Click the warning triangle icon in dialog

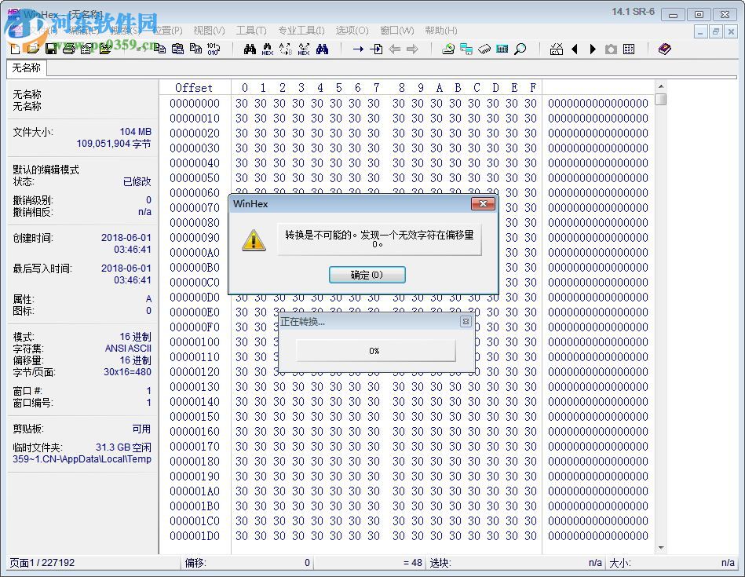pyautogui.click(x=254, y=240)
